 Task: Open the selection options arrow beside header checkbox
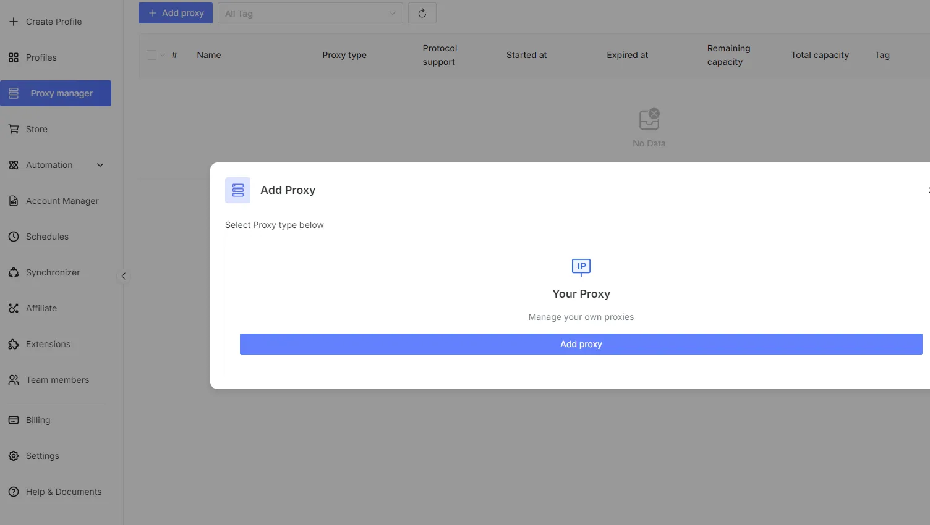point(163,55)
